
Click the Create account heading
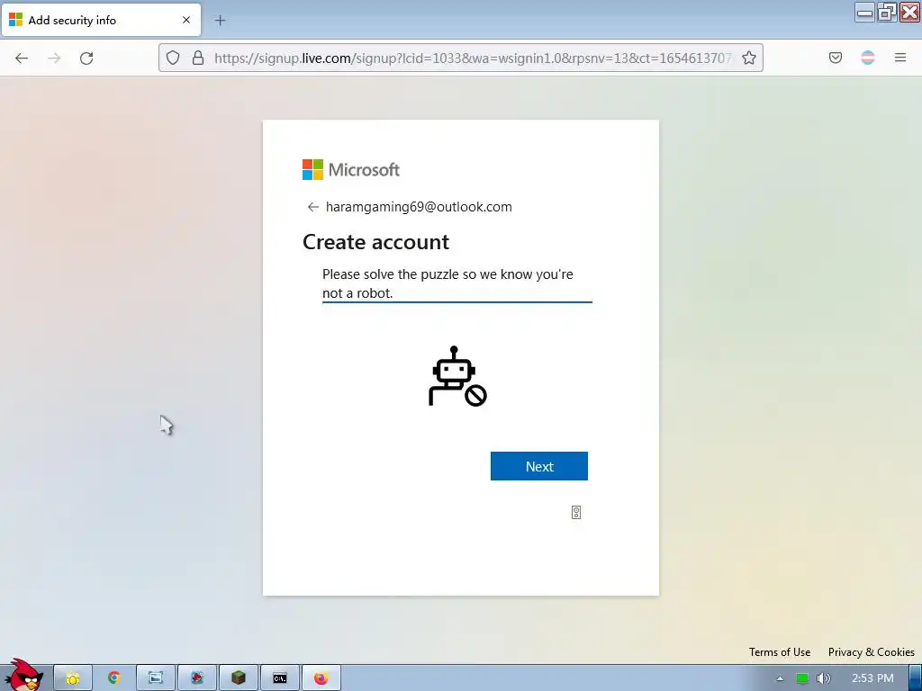pos(375,242)
